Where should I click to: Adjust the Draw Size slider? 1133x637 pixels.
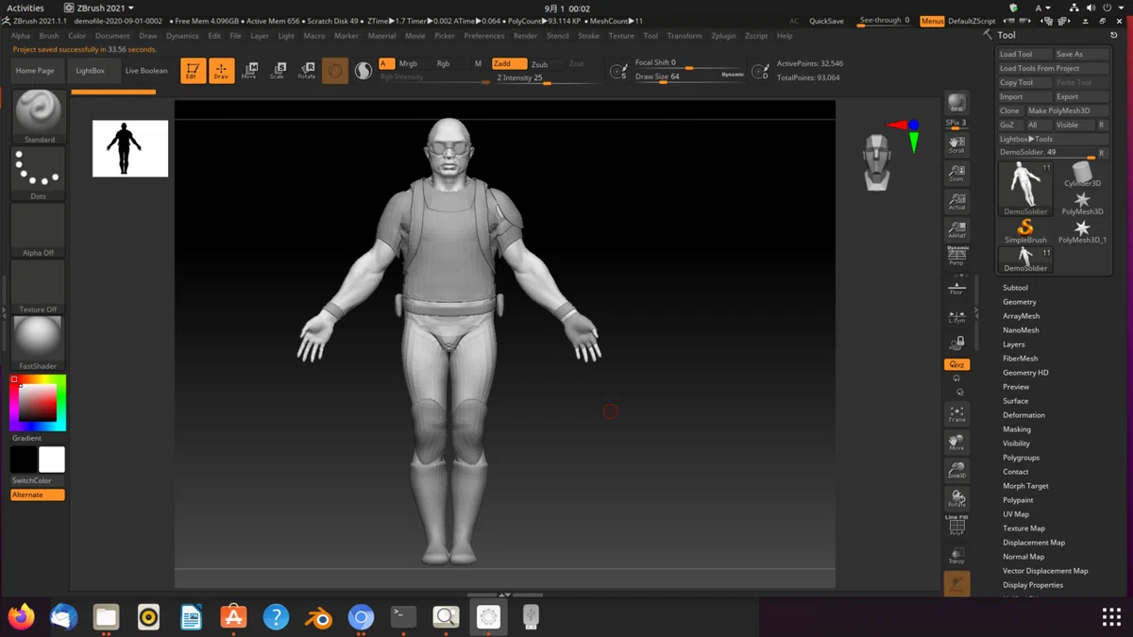[689, 77]
